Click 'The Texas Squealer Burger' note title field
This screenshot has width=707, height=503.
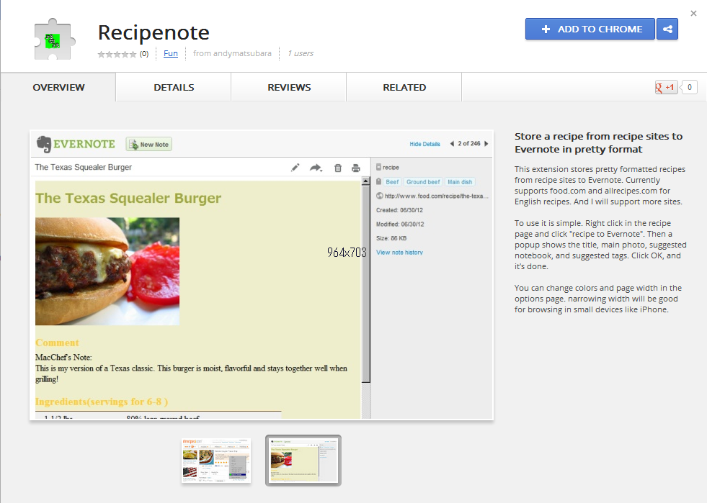(84, 167)
